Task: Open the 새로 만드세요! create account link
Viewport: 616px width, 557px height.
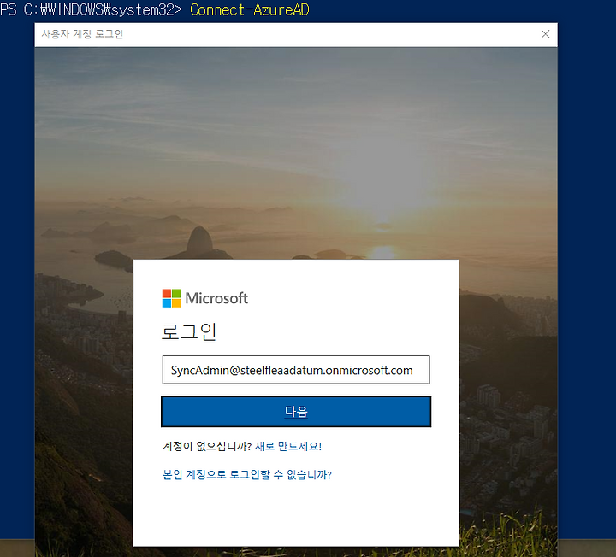Action: (288, 446)
